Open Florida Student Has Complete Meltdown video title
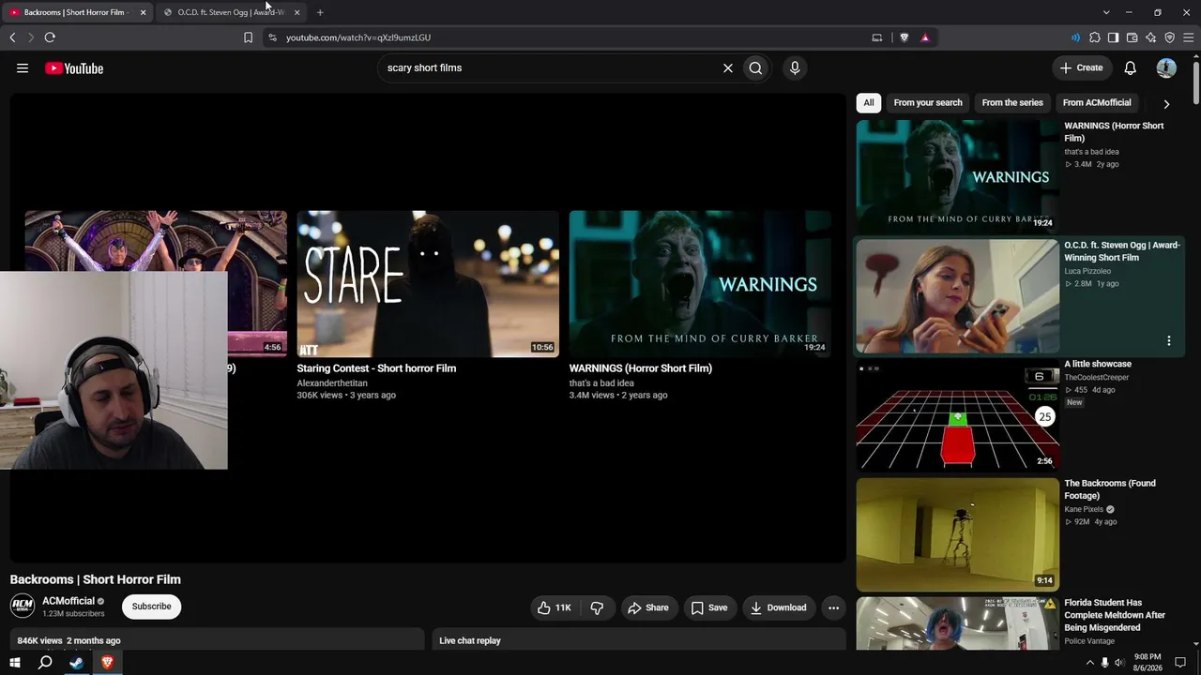 [x=1115, y=615]
